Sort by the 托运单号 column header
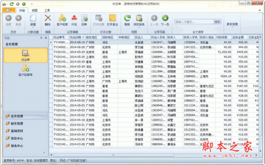This screenshot has height=165, width=265. (x=61, y=37)
